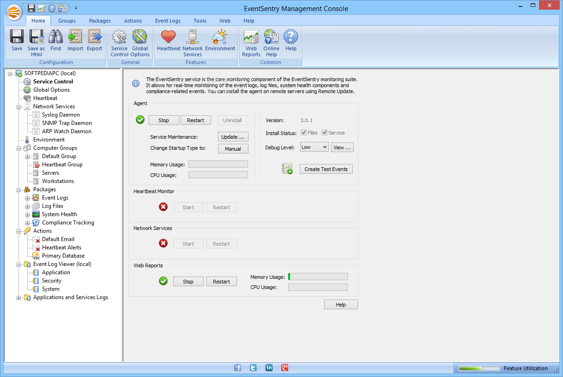
Task: Collapse the Computer Groups tree node
Action: pyautogui.click(x=19, y=148)
